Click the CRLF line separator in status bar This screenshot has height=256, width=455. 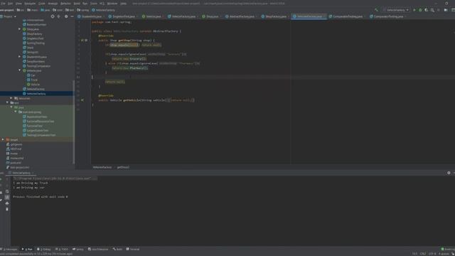(x=423, y=254)
